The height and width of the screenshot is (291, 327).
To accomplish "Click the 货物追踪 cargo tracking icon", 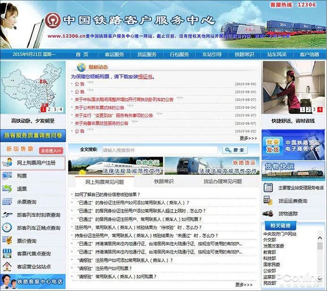I will pyautogui.click(x=268, y=214).
